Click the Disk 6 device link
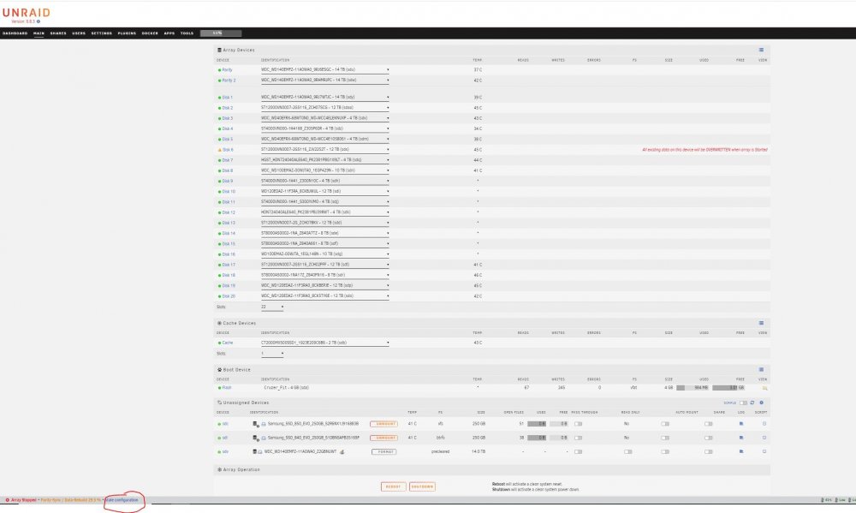The image size is (856, 513). (228, 150)
